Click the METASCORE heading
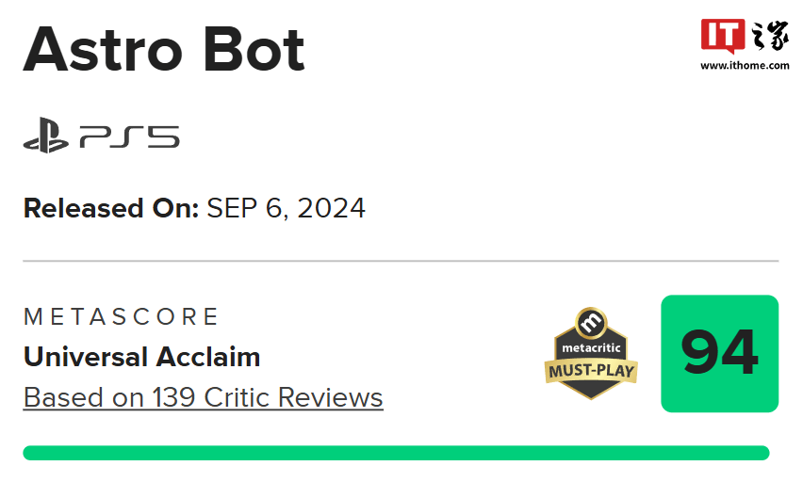Screen dimensions: 803x482 [121, 316]
